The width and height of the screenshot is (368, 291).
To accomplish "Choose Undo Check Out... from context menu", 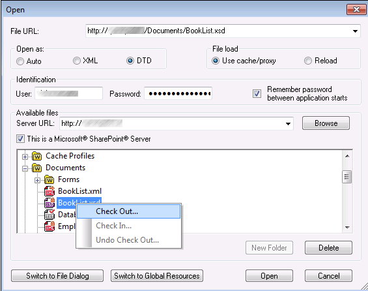I will click(x=128, y=240).
